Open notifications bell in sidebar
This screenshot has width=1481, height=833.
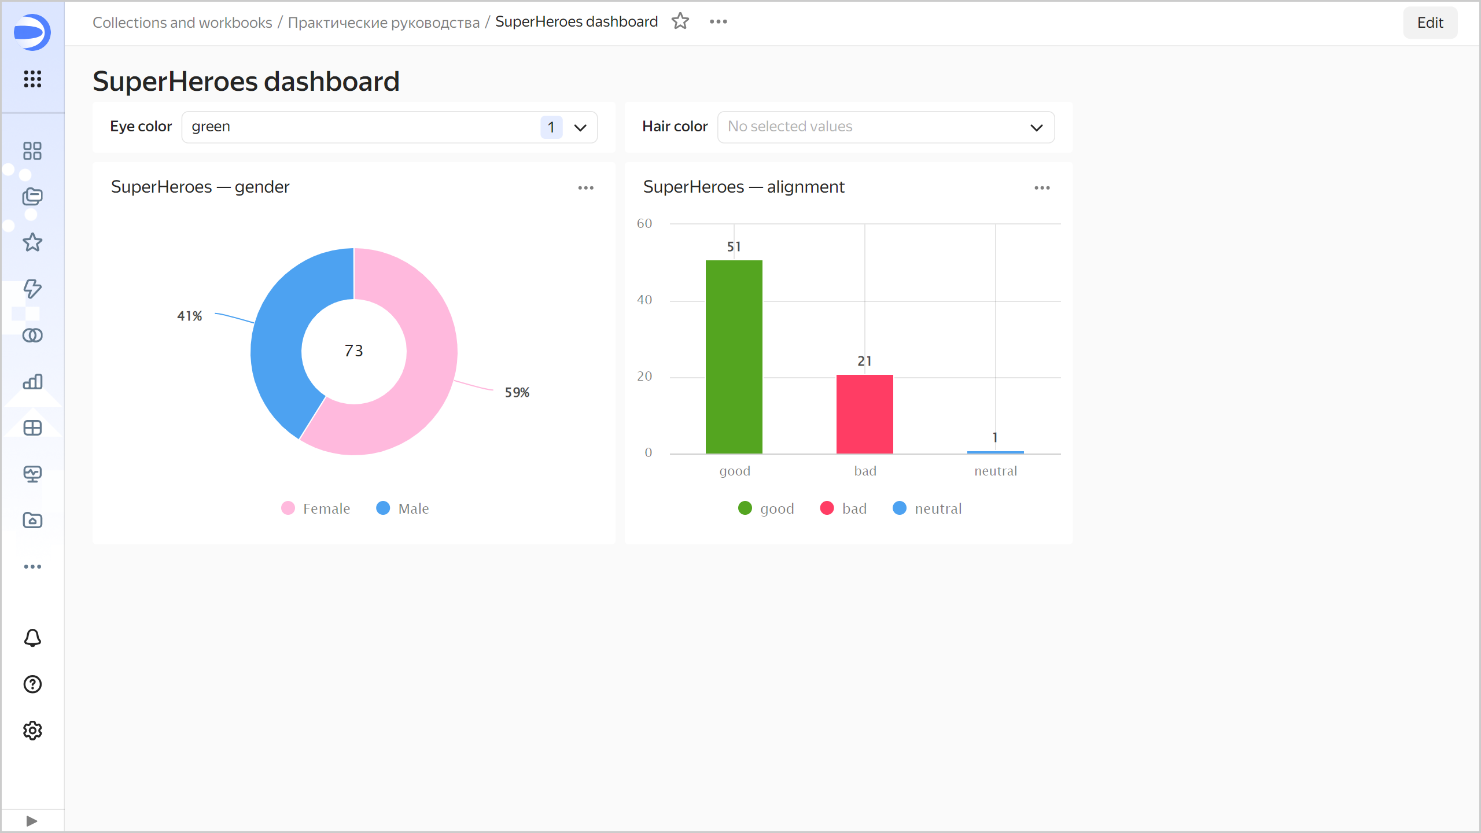pyautogui.click(x=32, y=638)
